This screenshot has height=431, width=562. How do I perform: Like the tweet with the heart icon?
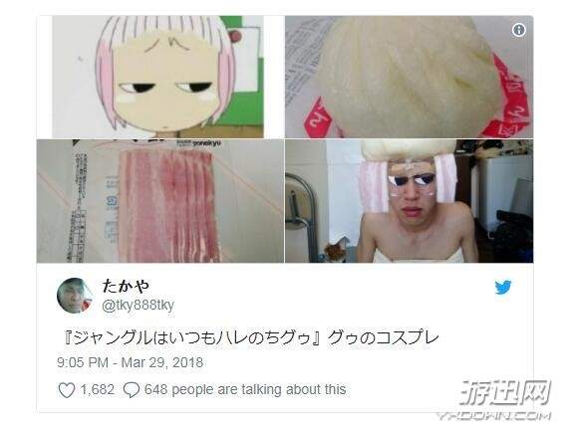(67, 390)
